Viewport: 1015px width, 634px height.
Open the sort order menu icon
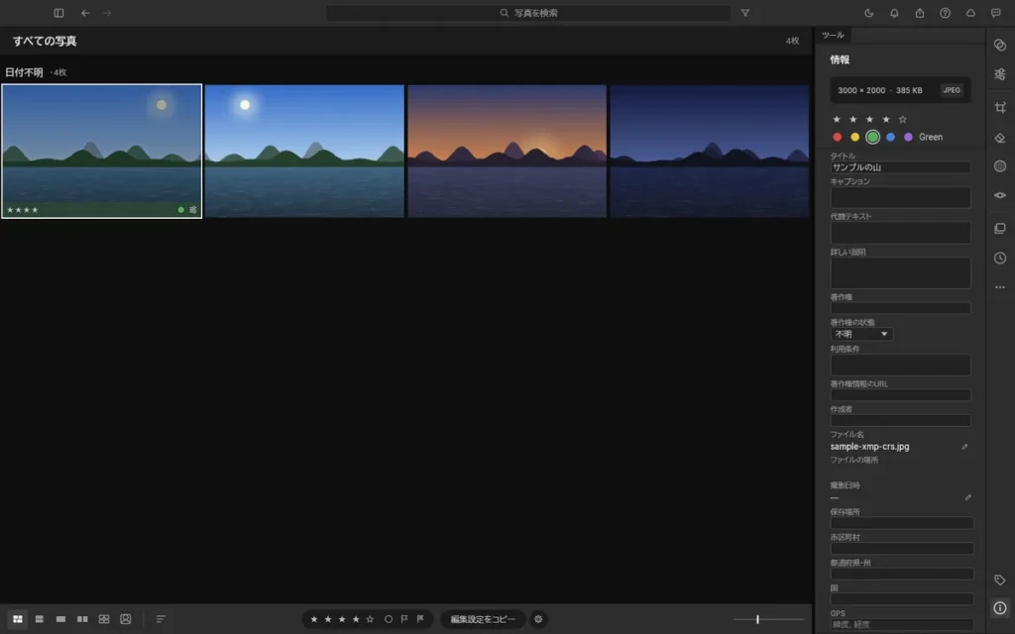point(161,619)
